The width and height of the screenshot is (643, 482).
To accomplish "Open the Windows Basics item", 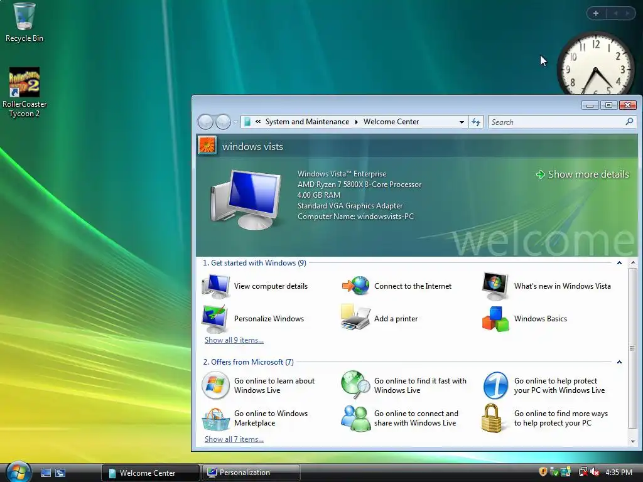I will [524, 319].
